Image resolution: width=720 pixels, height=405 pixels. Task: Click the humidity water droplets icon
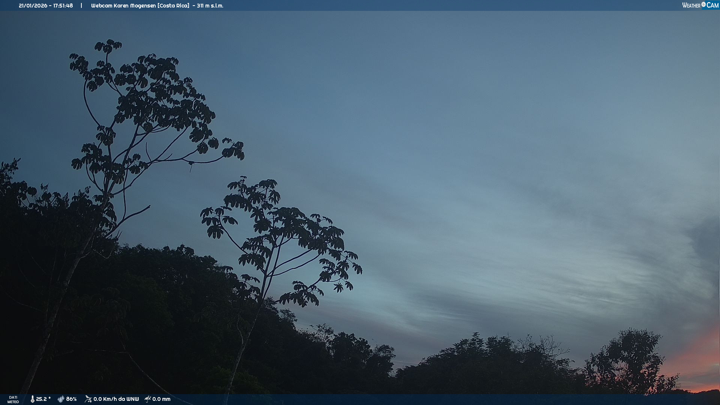click(61, 399)
